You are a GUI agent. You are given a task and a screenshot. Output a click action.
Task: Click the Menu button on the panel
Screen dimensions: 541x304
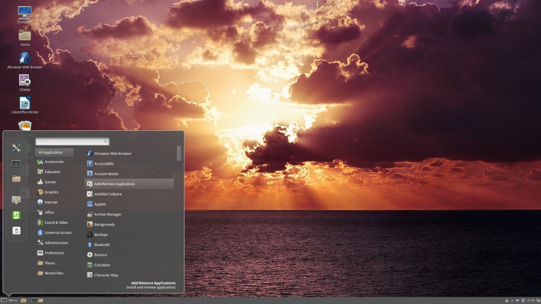tap(10, 300)
